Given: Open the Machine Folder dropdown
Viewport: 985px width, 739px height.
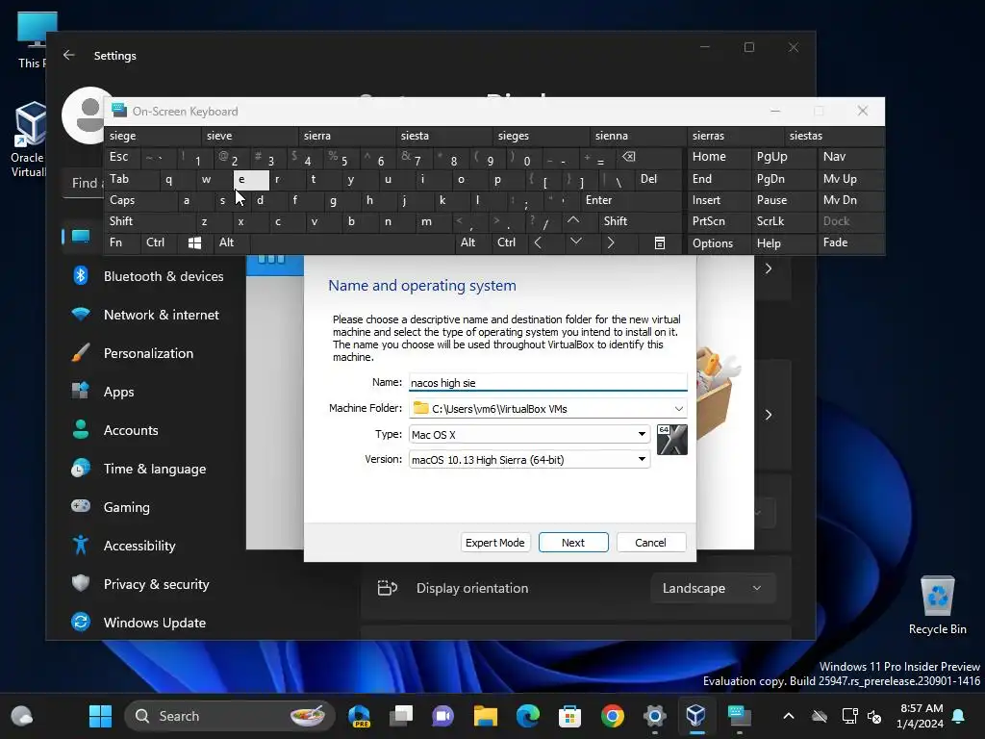Looking at the screenshot, I should (x=678, y=408).
